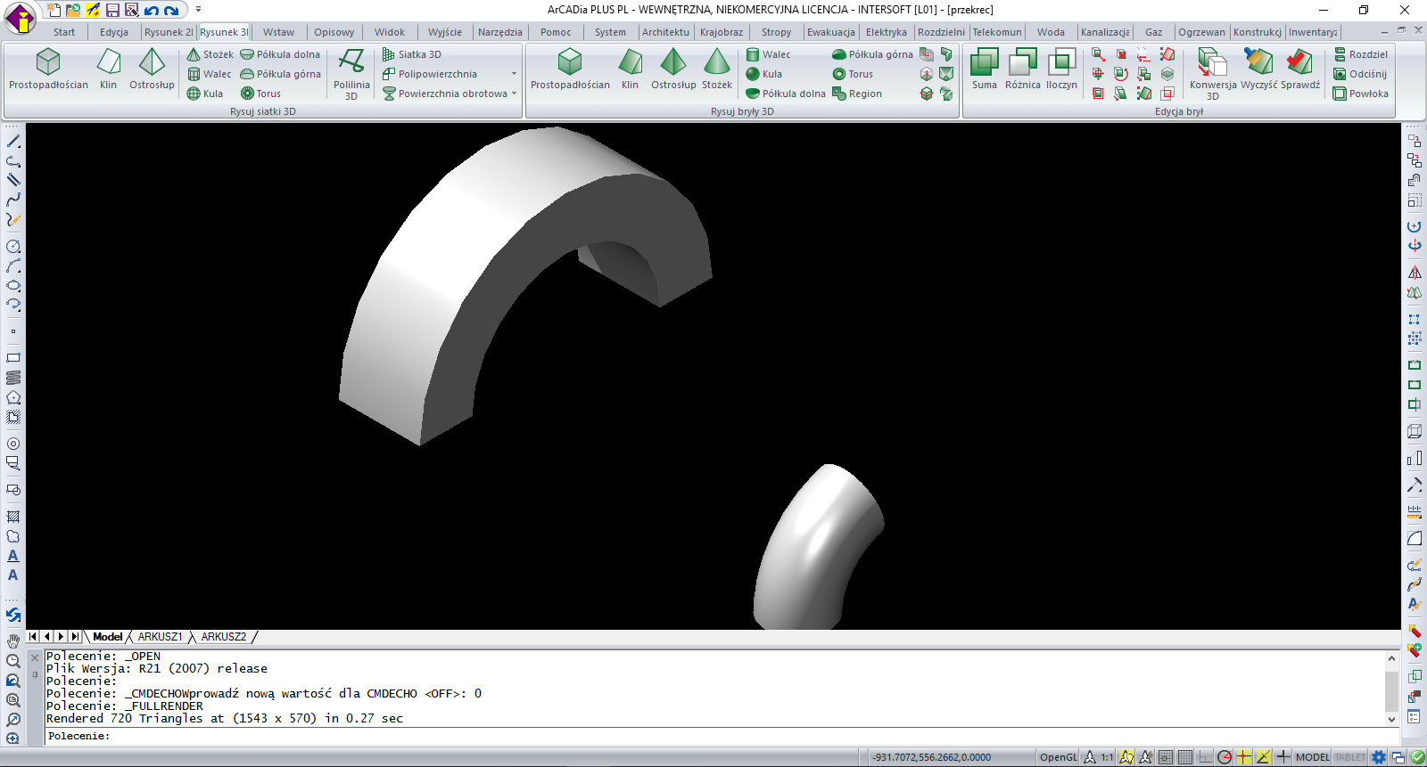1427x767 pixels.
Task: Click the Powłoka button
Action: [x=1360, y=94]
